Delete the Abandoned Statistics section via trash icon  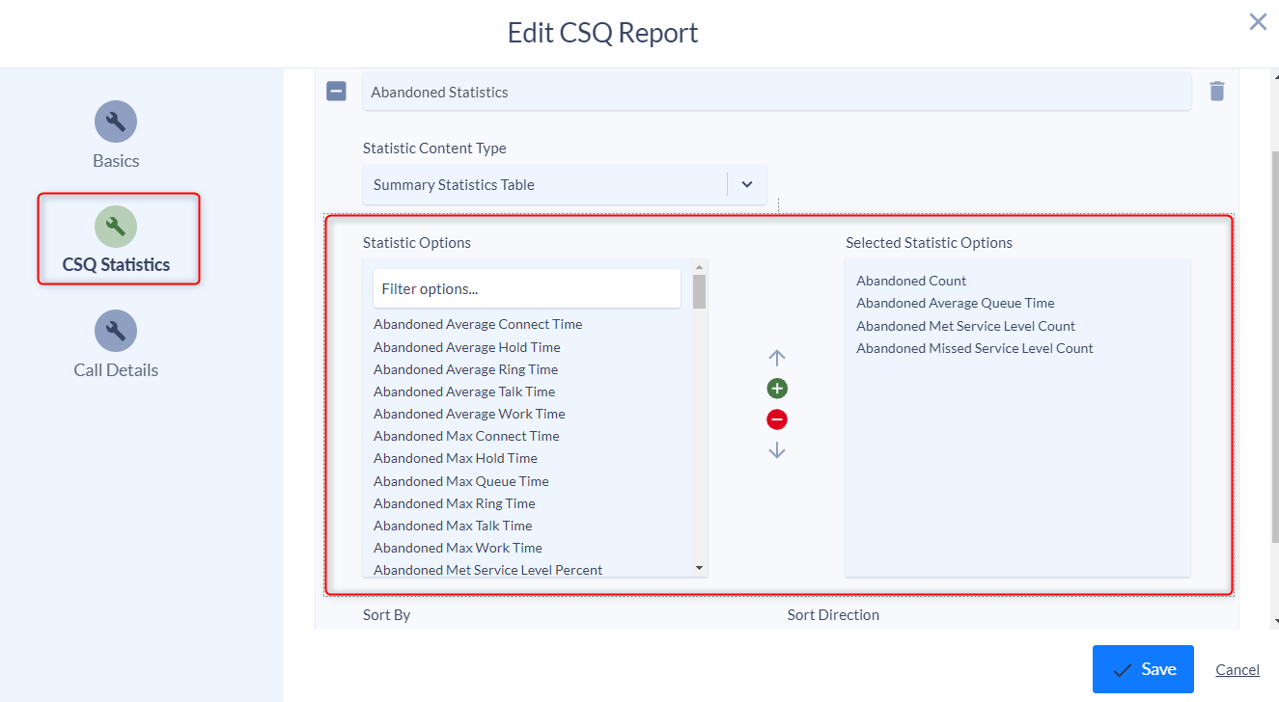(x=1217, y=90)
